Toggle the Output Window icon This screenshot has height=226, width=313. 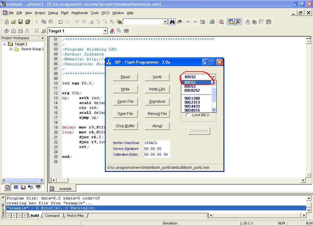238,22
